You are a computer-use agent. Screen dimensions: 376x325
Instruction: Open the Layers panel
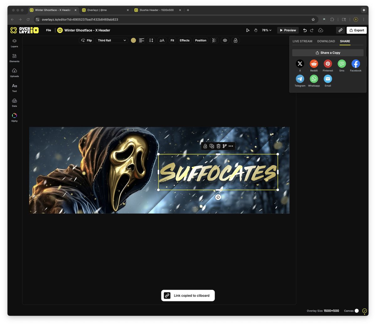click(14, 43)
